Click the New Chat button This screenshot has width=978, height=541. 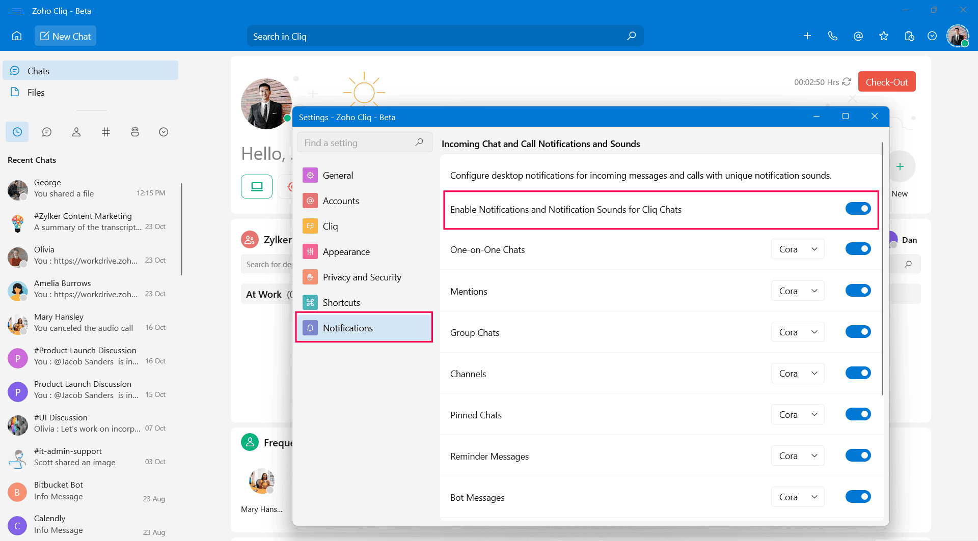tap(65, 36)
